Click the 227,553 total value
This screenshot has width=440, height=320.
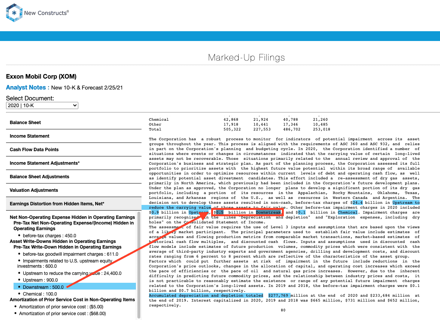click(x=262, y=129)
